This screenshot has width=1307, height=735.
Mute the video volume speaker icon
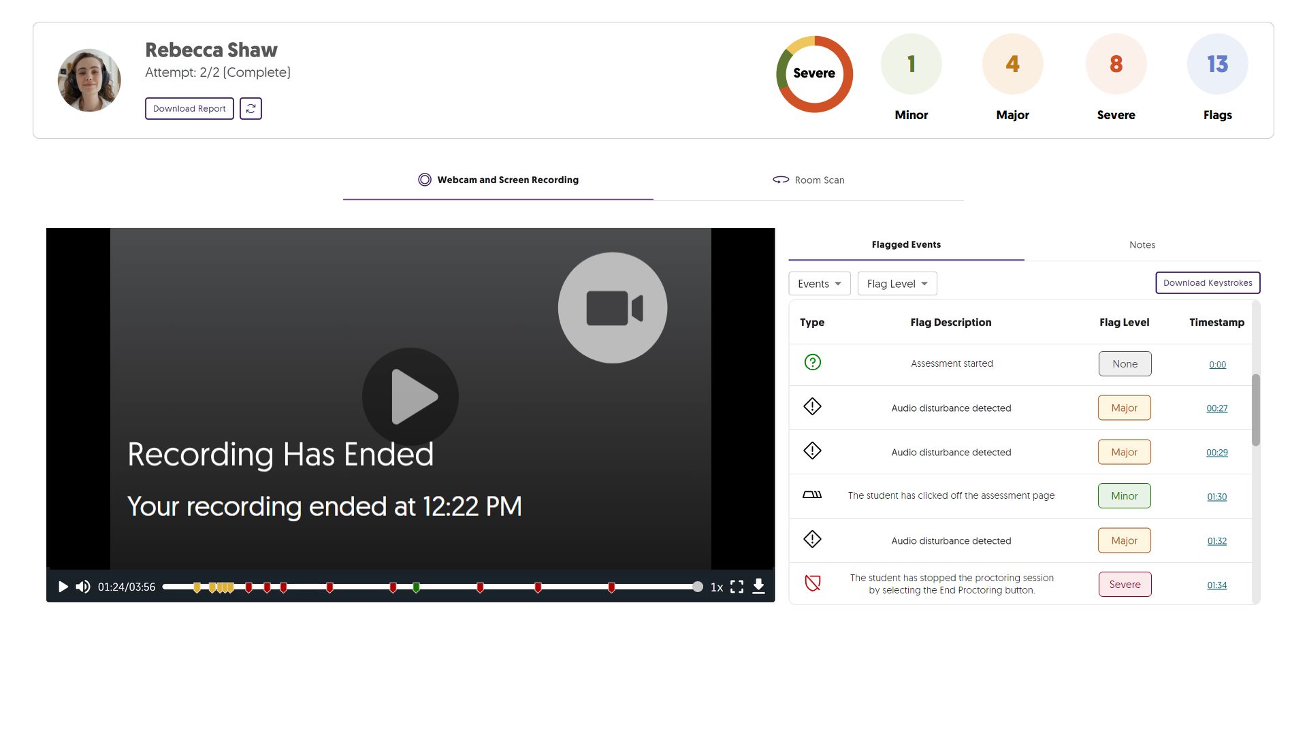click(x=83, y=587)
